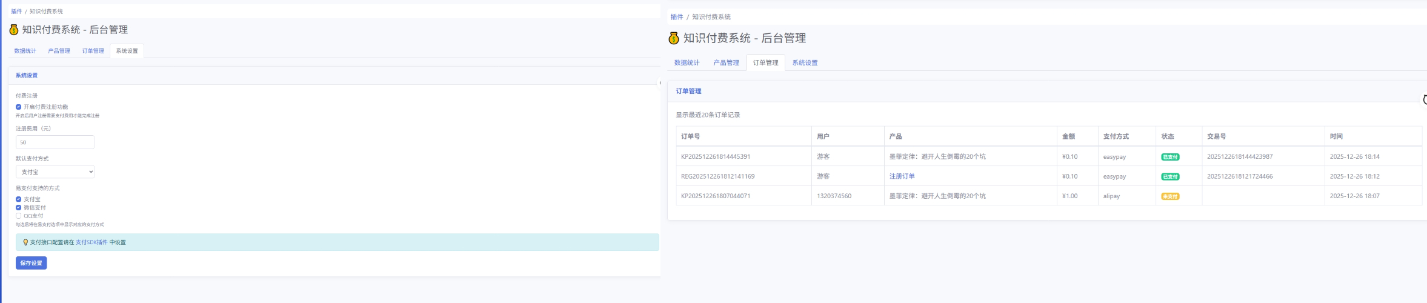Viewport: 1427px width, 303px height.
Task: Click 已支付 badge in KP202512261814445391 row
Action: [1170, 157]
